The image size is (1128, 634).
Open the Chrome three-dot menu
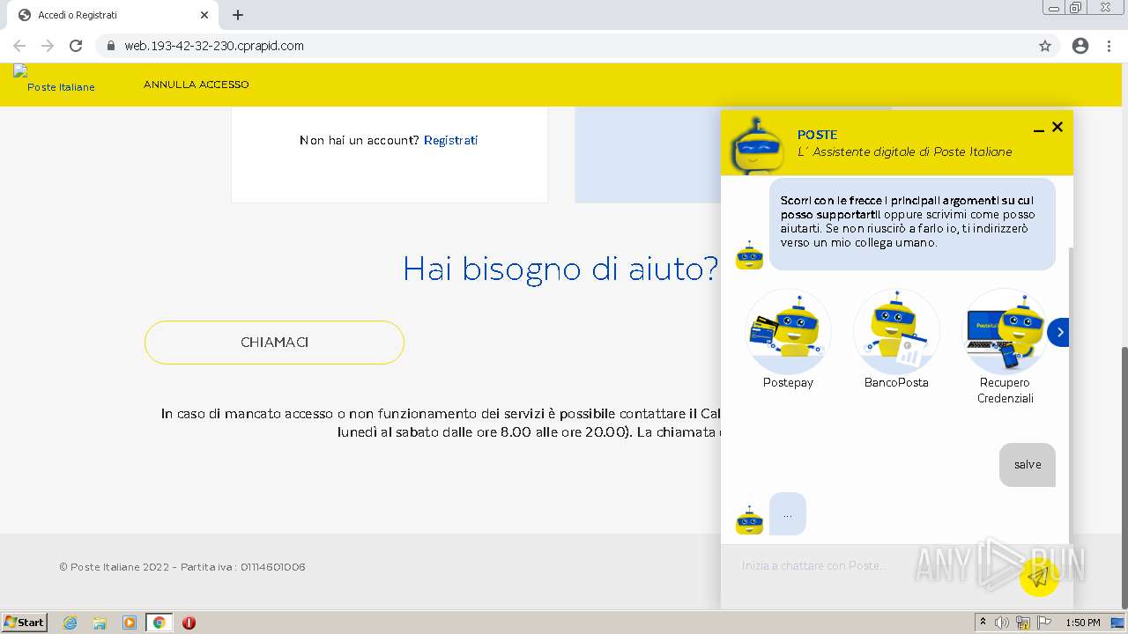[x=1109, y=46]
